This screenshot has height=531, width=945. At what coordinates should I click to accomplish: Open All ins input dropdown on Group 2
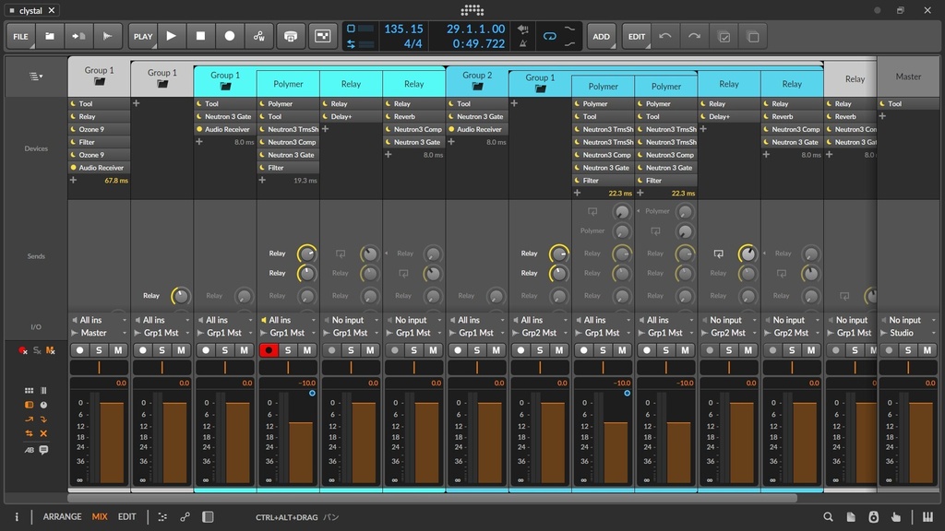[x=477, y=320]
